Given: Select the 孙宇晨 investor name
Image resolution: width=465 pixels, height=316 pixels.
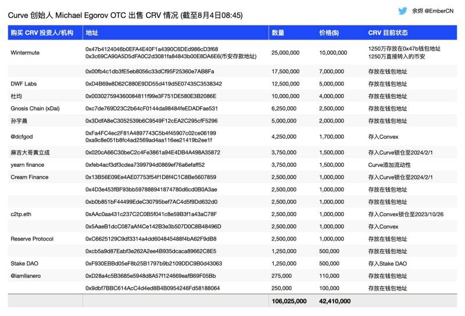Looking at the screenshot, I should pyautogui.click(x=19, y=121).
